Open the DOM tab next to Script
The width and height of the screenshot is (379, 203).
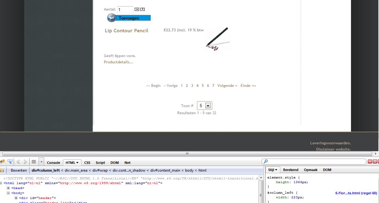[115, 163]
